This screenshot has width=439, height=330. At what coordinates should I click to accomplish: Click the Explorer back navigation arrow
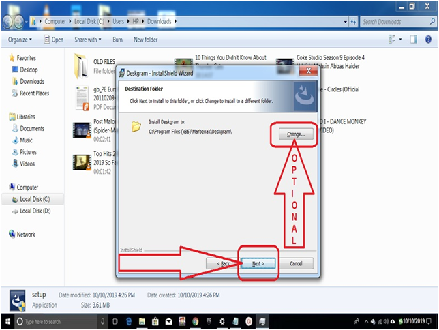[x=7, y=22]
